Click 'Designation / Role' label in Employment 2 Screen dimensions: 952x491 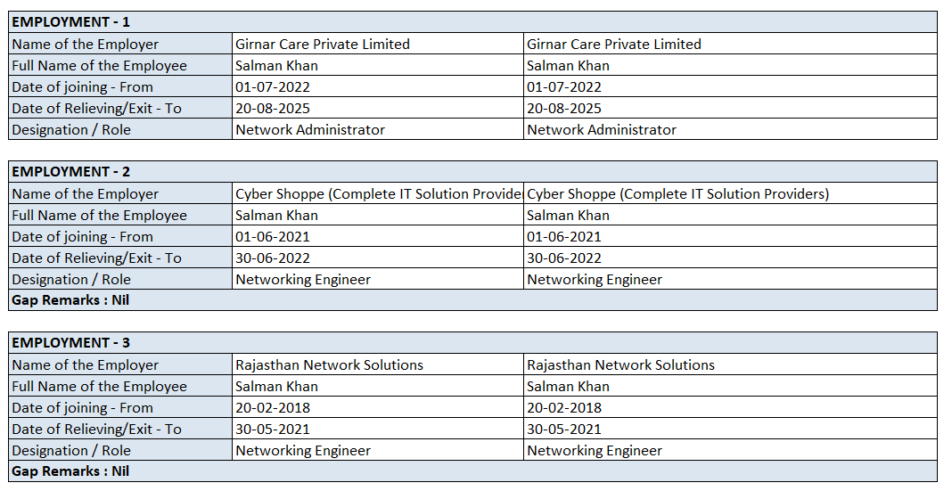(71, 279)
